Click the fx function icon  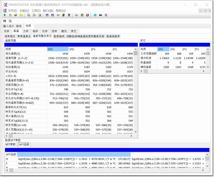click(58, 15)
